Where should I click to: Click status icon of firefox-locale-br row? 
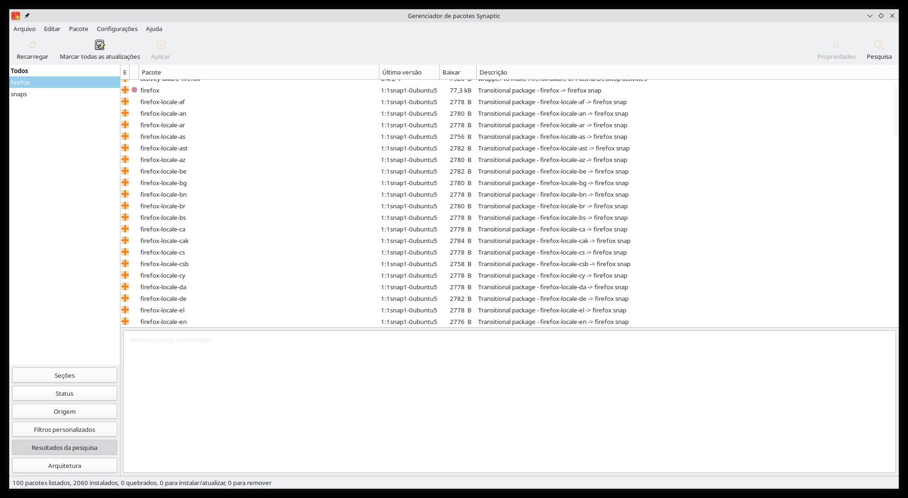click(125, 206)
